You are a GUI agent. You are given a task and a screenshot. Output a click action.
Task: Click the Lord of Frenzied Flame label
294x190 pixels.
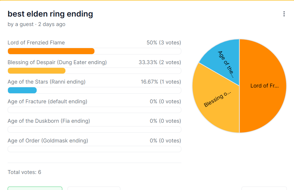(x=36, y=43)
